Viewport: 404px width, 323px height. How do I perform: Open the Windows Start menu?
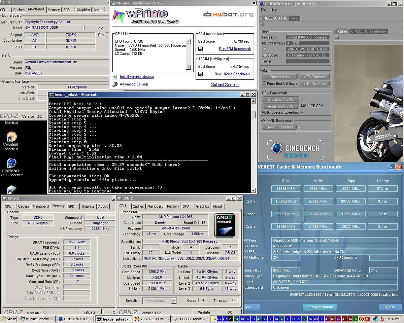pyautogui.click(x=9, y=319)
